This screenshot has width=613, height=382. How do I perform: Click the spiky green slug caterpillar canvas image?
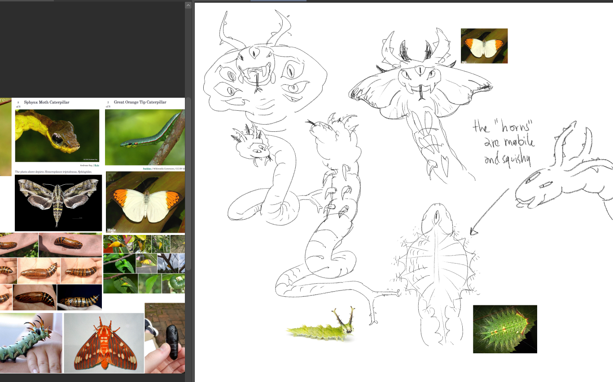coord(505,329)
